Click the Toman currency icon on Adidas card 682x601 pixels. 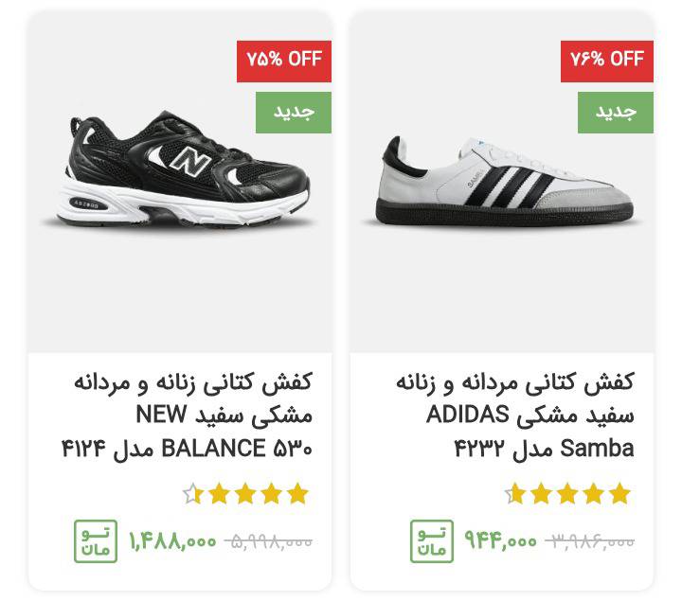coord(432,541)
